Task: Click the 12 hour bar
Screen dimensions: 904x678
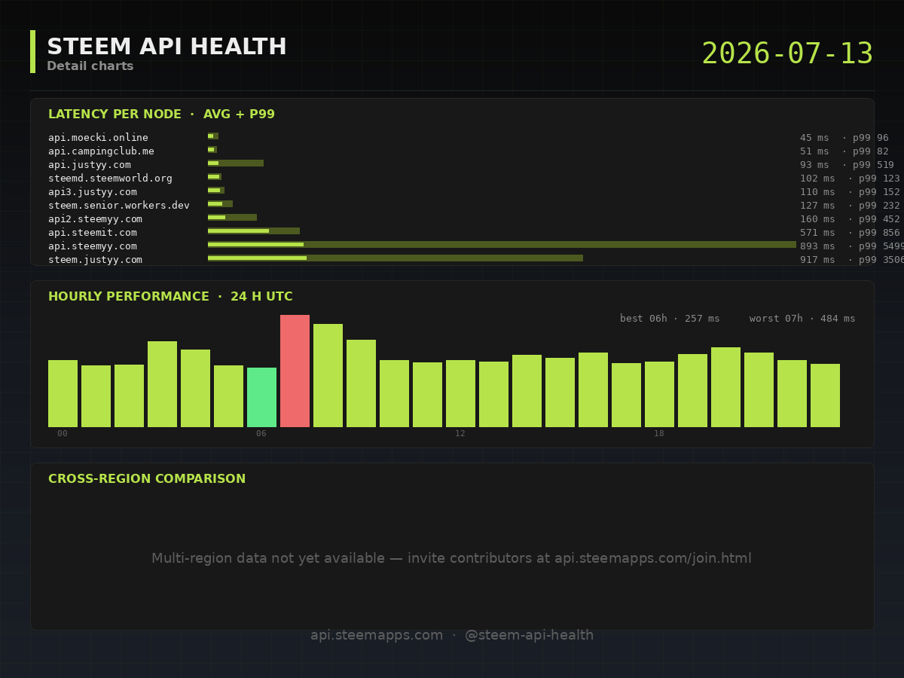Action: click(x=460, y=393)
